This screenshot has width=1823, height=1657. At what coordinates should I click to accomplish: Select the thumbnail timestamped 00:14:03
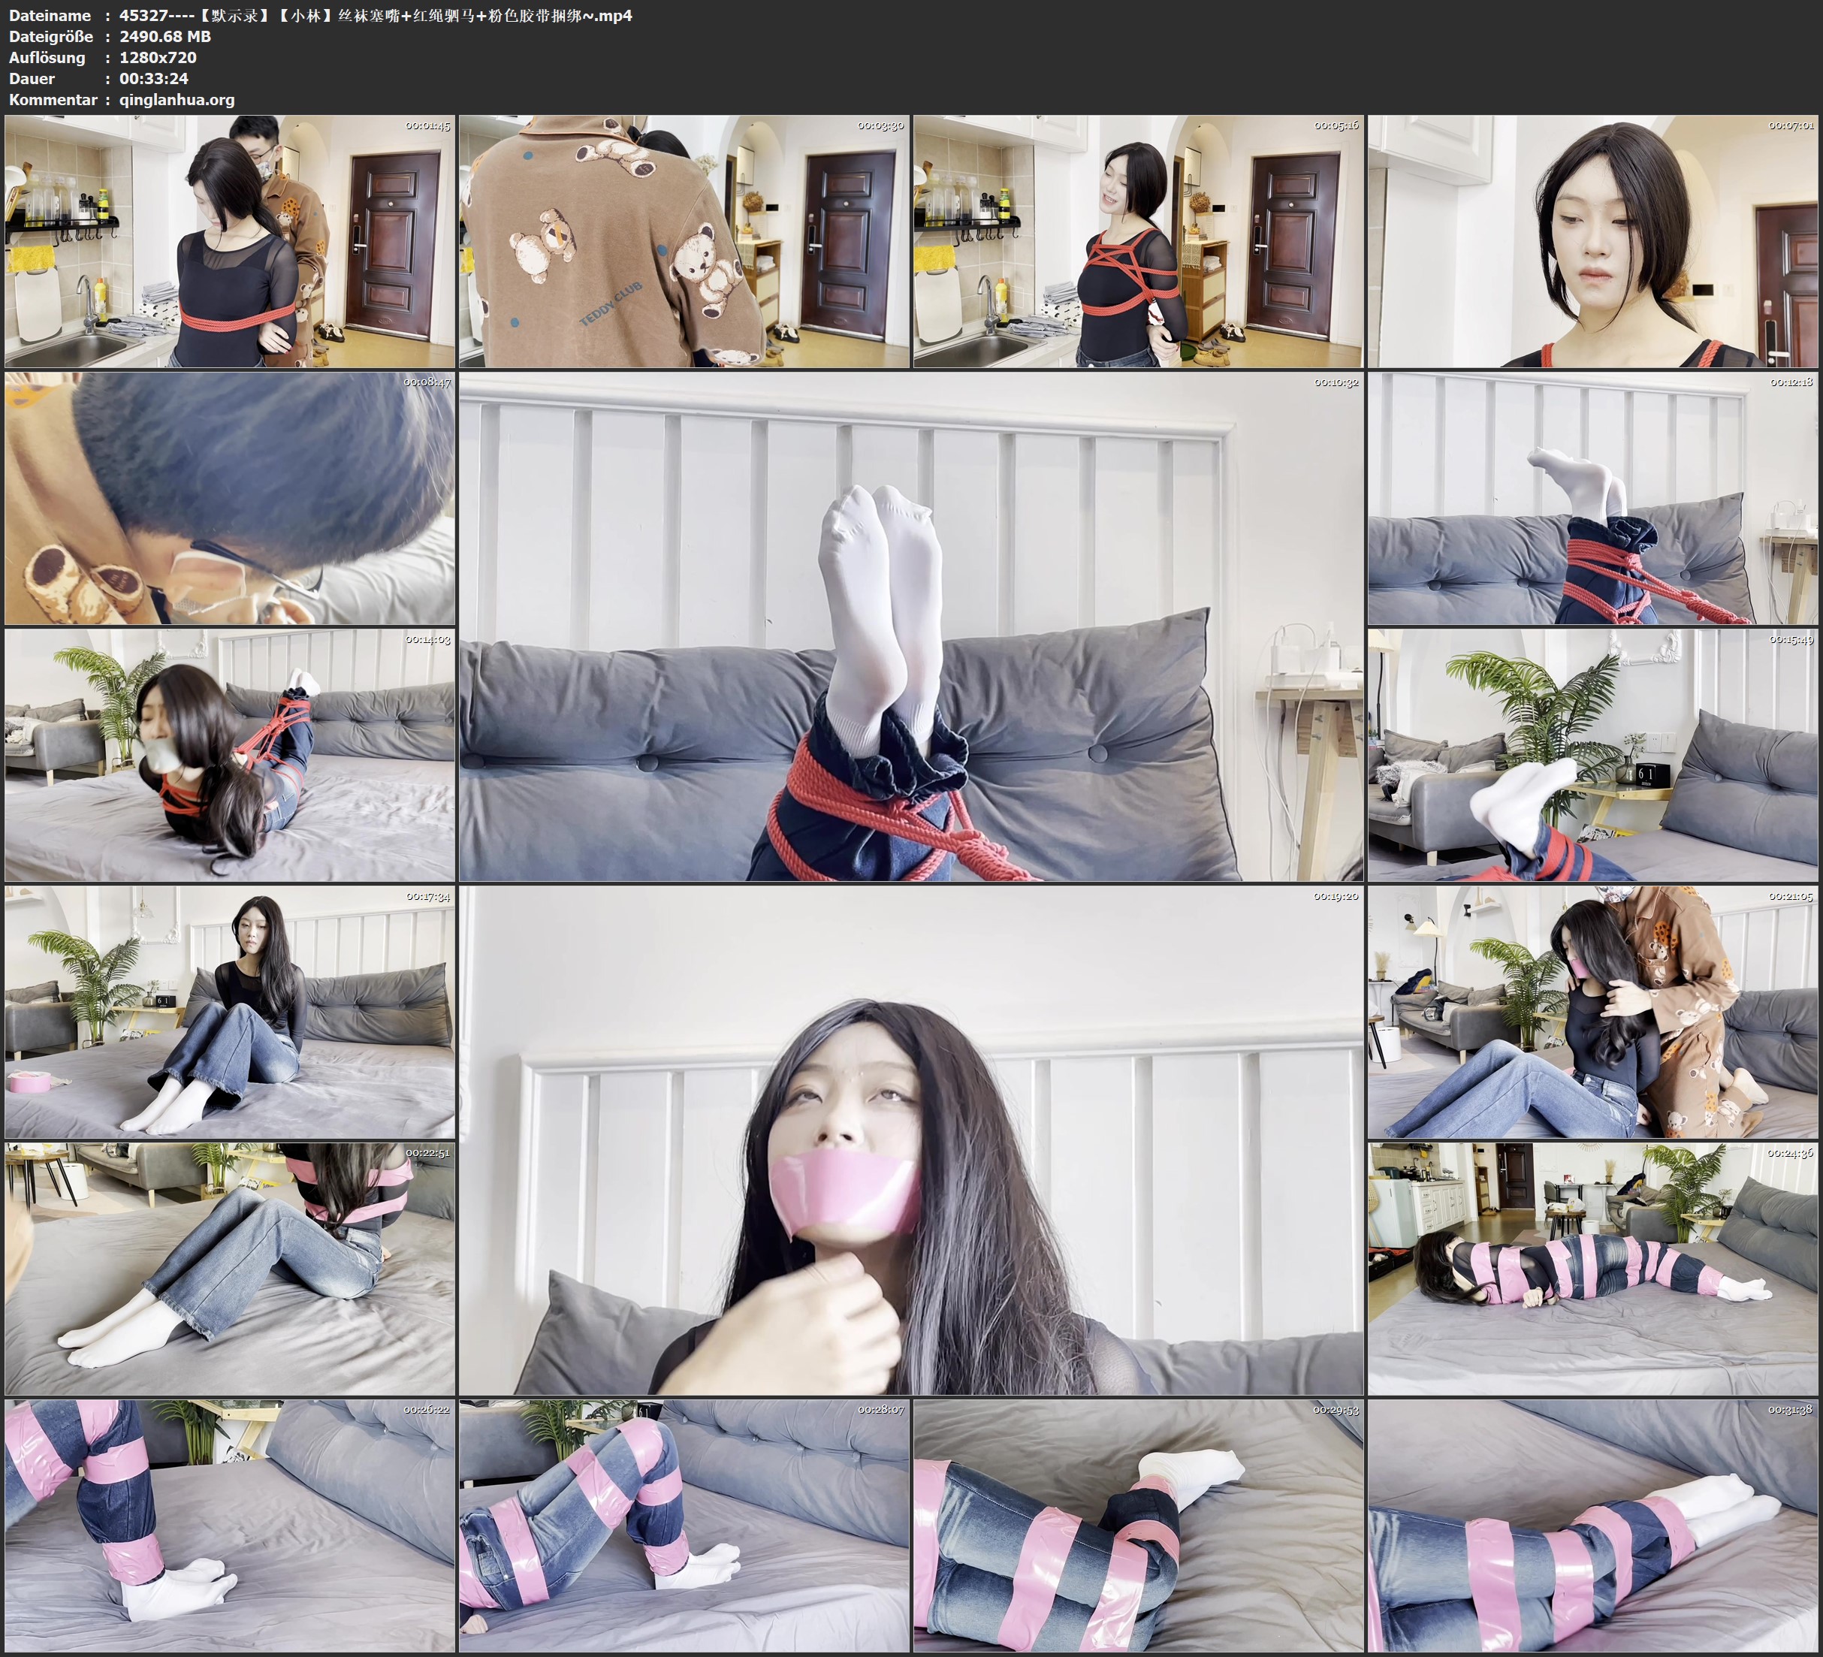coord(230,755)
